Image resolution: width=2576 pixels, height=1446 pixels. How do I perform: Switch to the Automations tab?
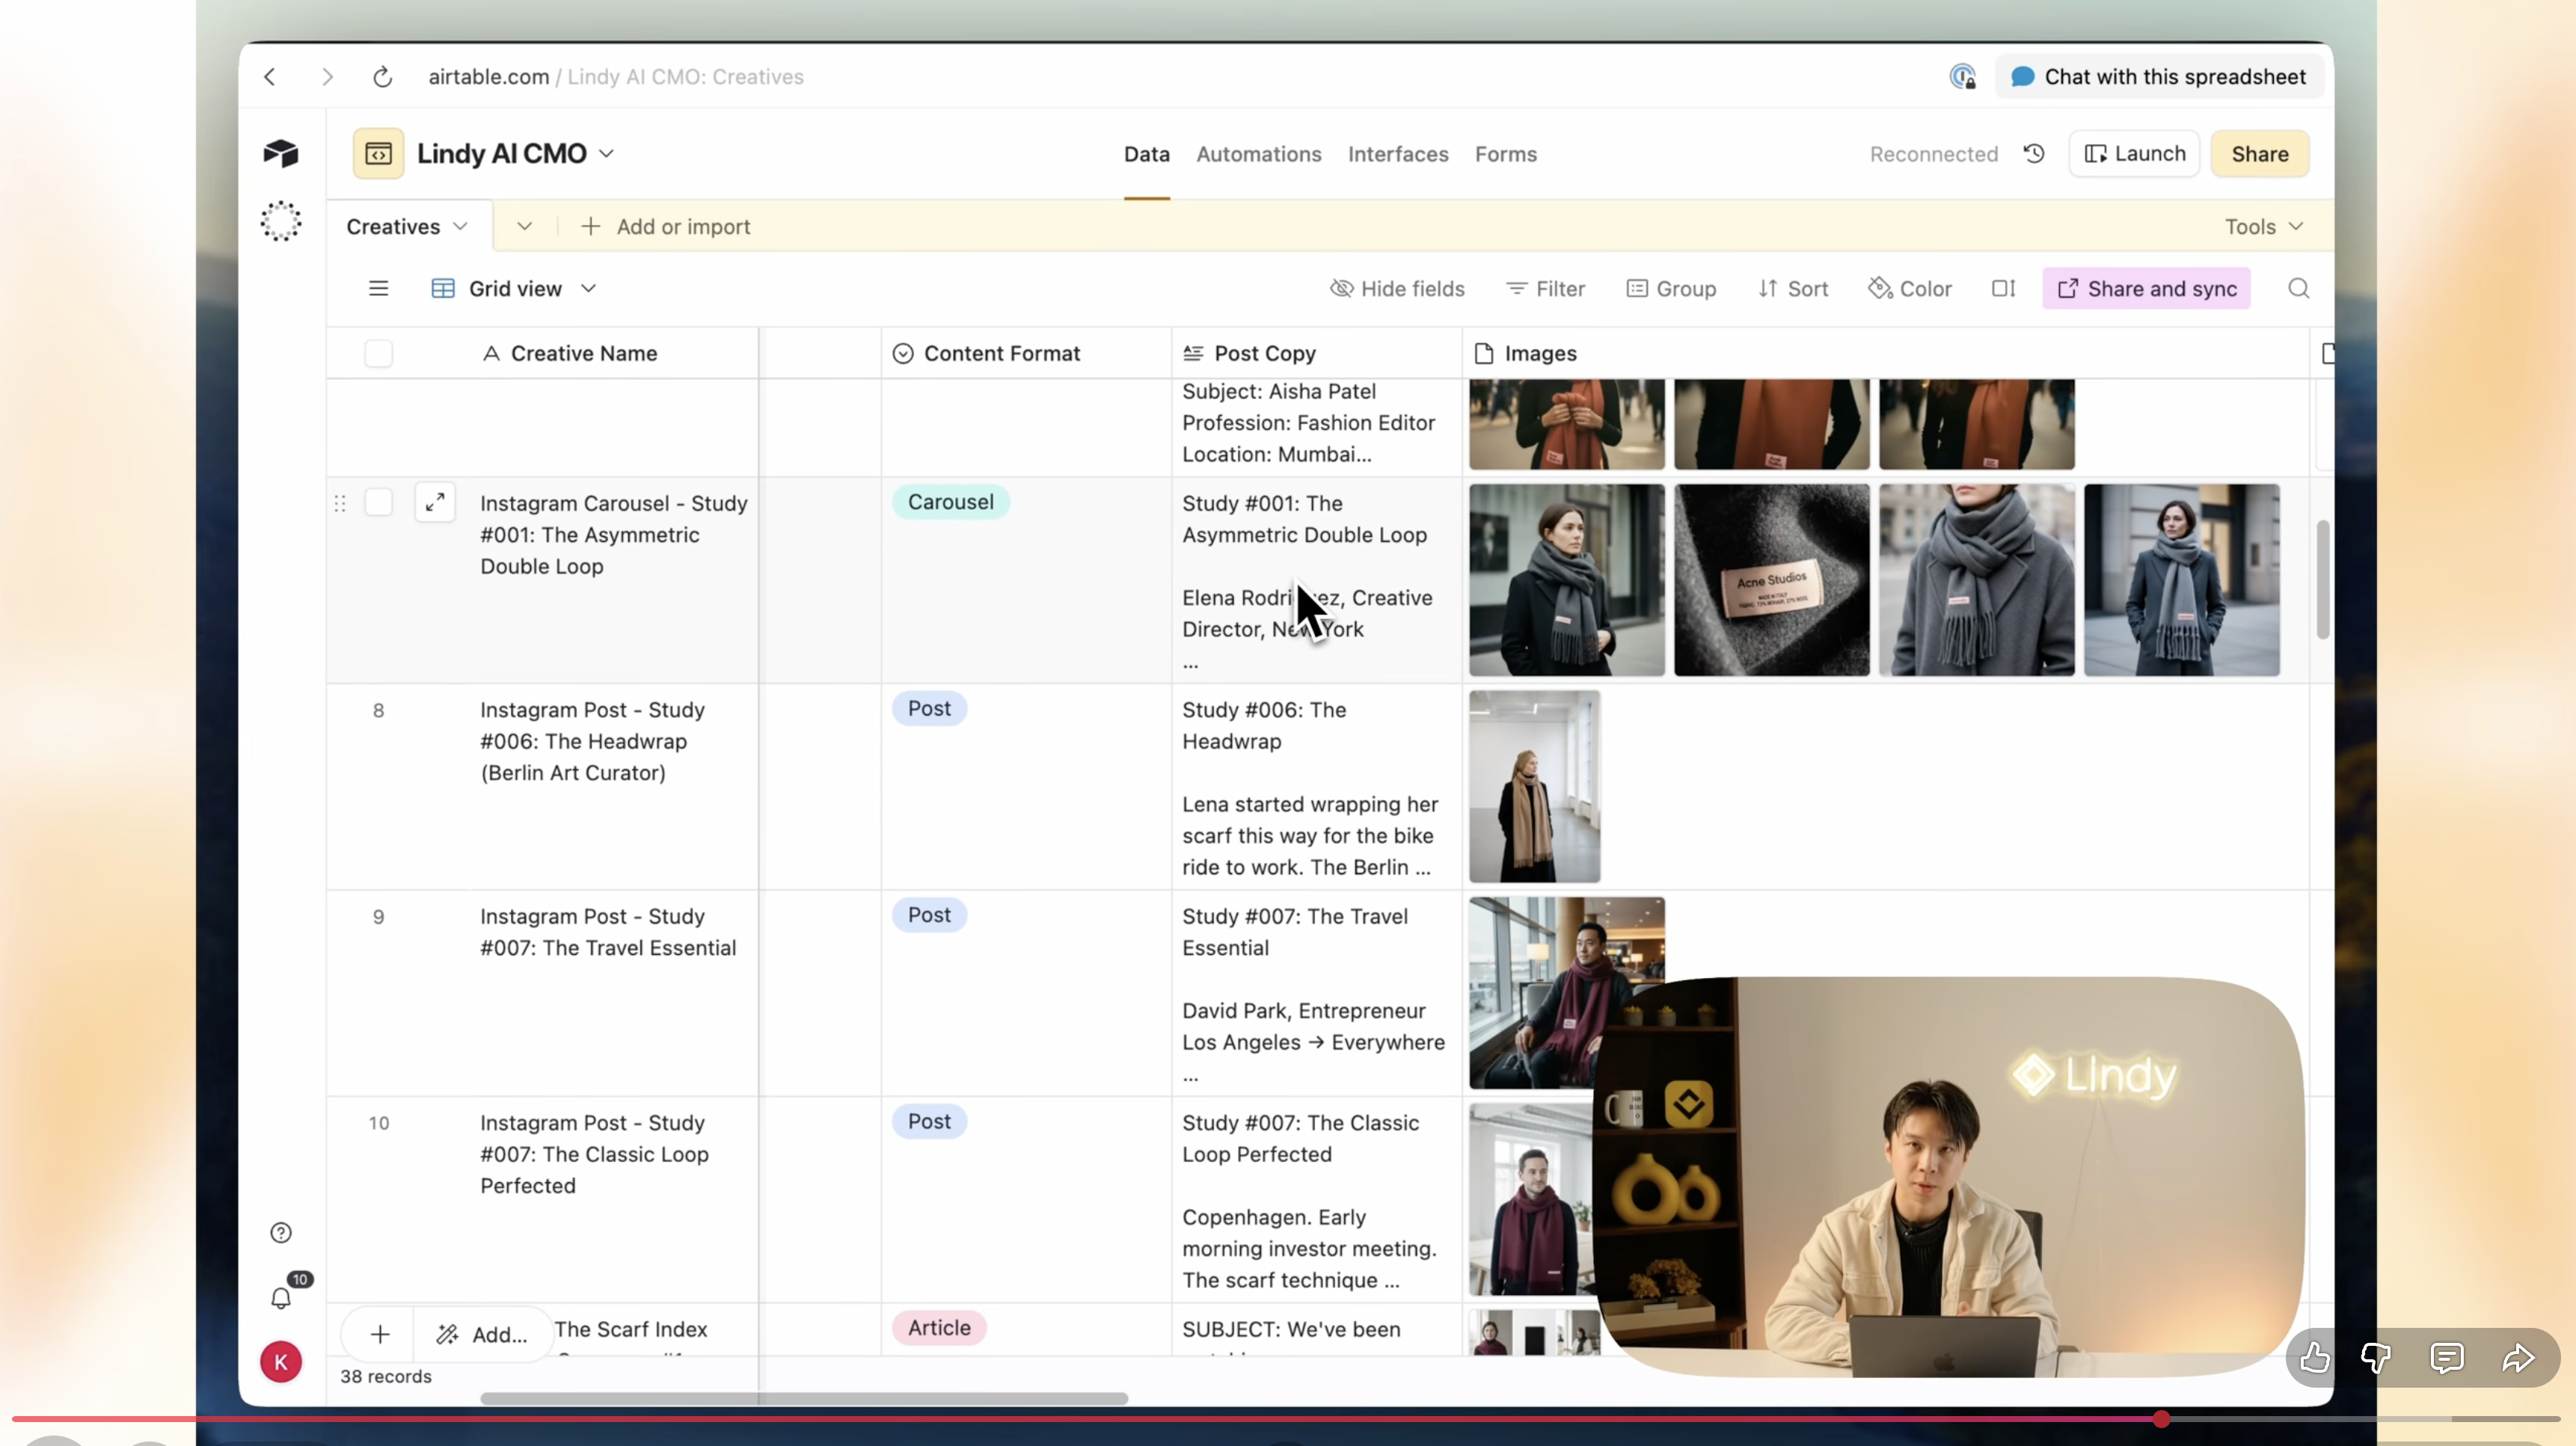tap(1258, 154)
